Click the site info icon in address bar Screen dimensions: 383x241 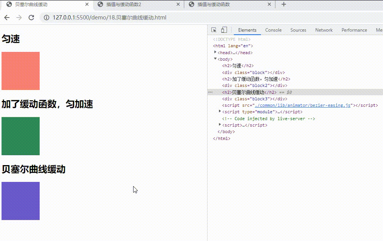point(47,18)
